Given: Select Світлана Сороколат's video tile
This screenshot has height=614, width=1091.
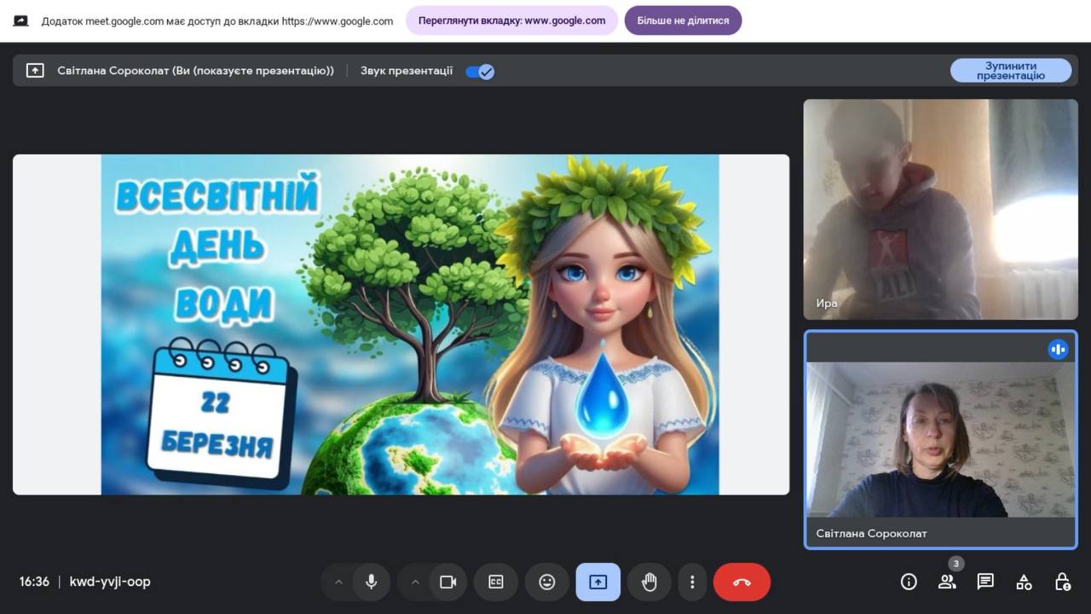Looking at the screenshot, I should click(x=940, y=439).
